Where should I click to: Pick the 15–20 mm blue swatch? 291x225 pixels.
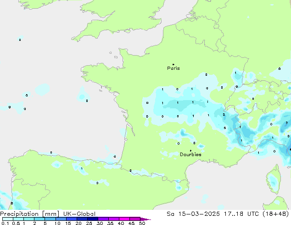pos(71,219)
